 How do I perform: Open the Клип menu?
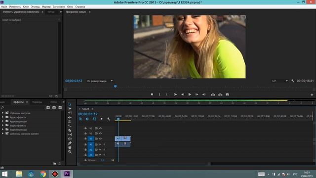(26, 6)
